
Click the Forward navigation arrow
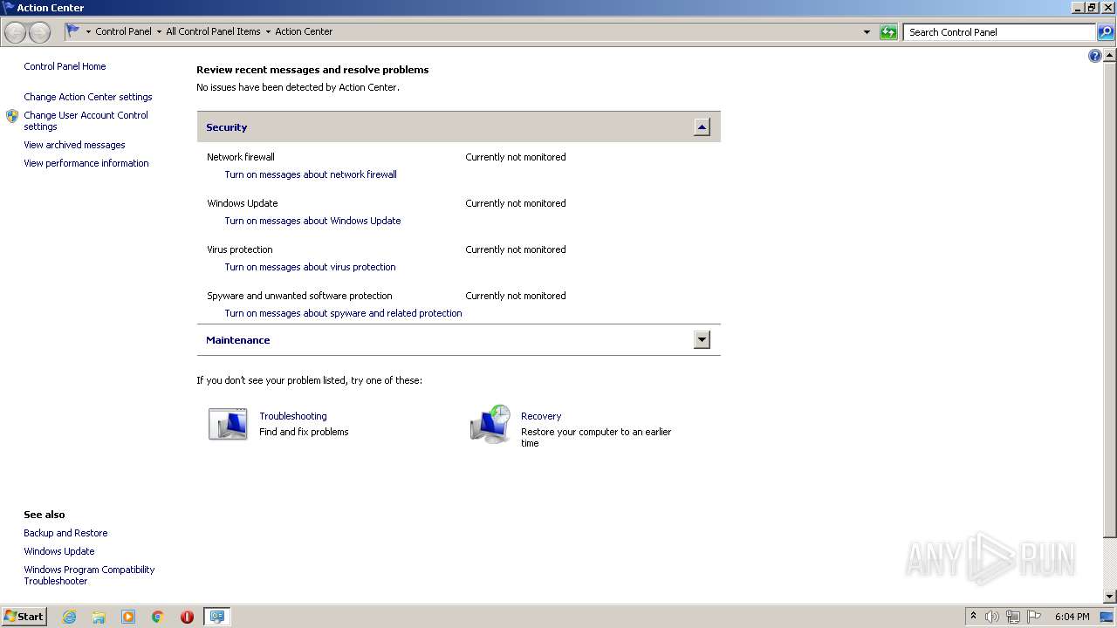point(39,32)
